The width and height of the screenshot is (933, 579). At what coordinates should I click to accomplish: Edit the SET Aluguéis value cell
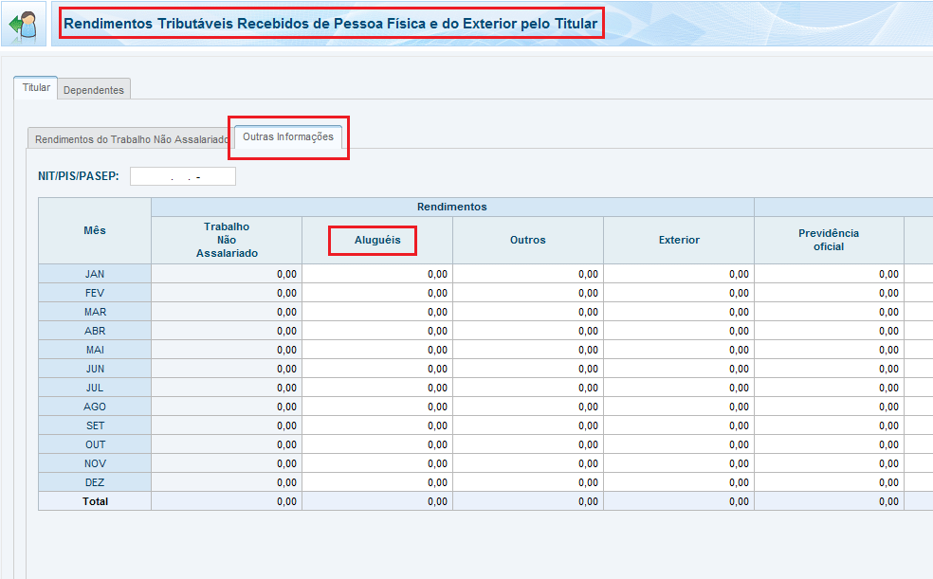377,426
